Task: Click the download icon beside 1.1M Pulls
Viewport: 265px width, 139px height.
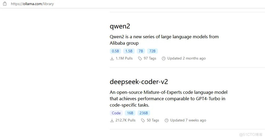Action: [112, 59]
